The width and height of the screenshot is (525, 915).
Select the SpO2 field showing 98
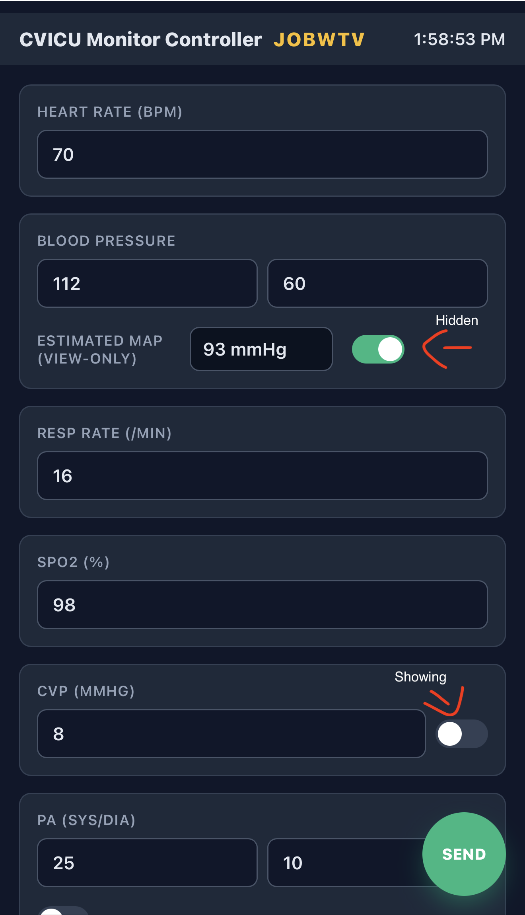pyautogui.click(x=262, y=604)
